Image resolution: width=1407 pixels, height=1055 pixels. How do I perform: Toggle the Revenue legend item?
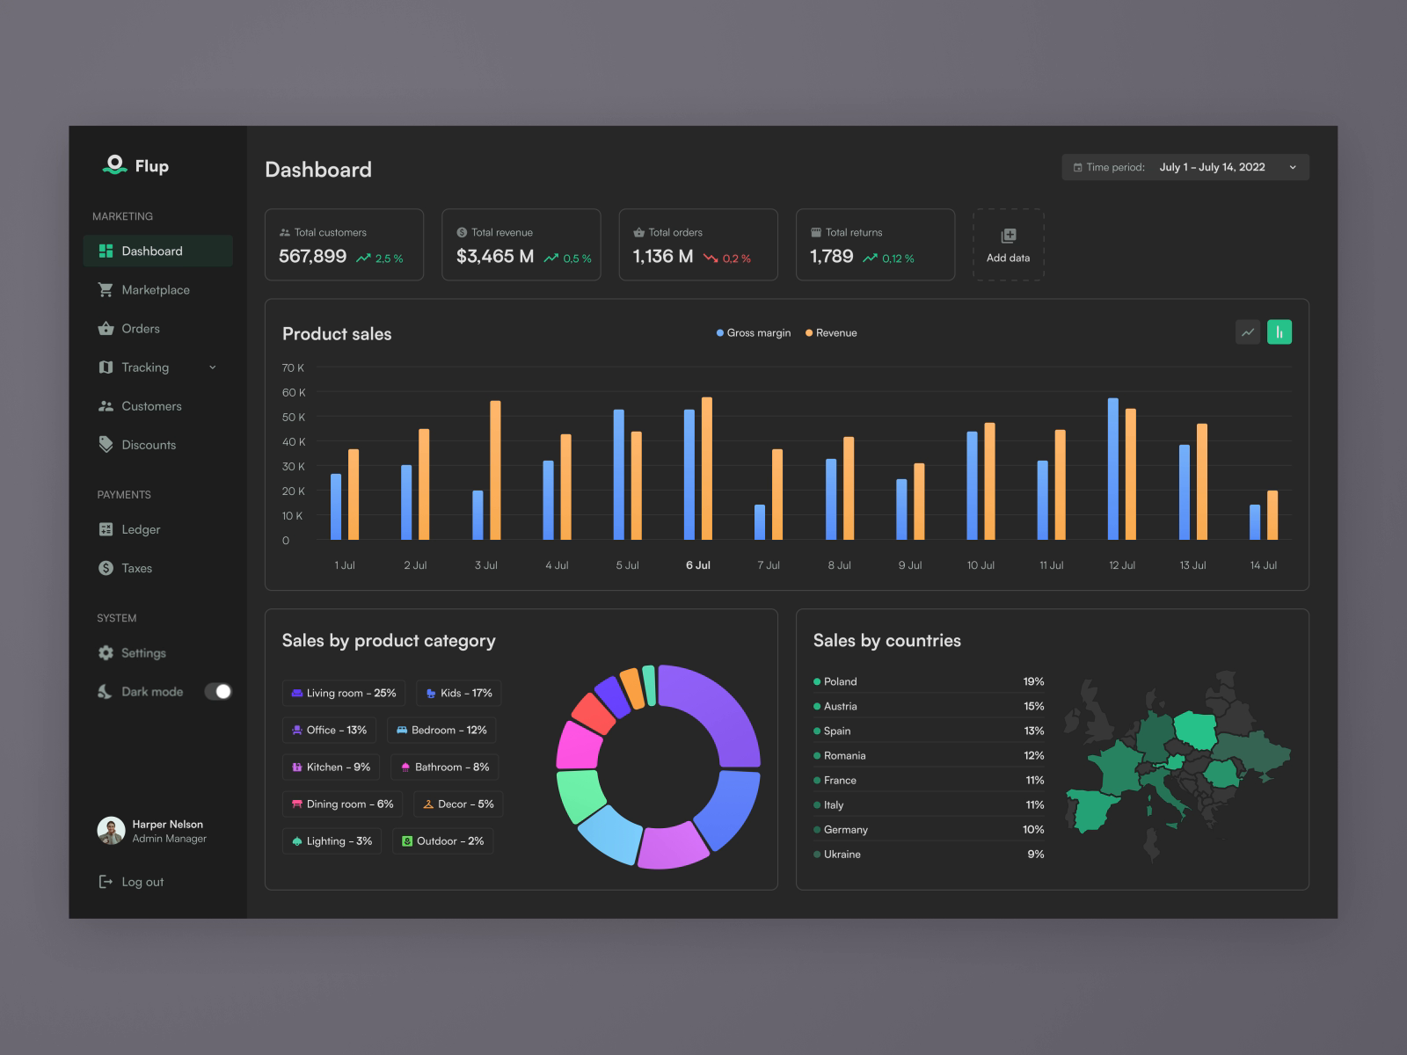pyautogui.click(x=829, y=333)
